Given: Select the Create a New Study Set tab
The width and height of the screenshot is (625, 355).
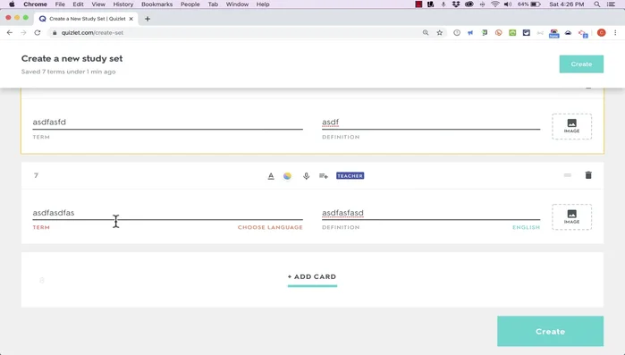Looking at the screenshot, I should [x=86, y=19].
